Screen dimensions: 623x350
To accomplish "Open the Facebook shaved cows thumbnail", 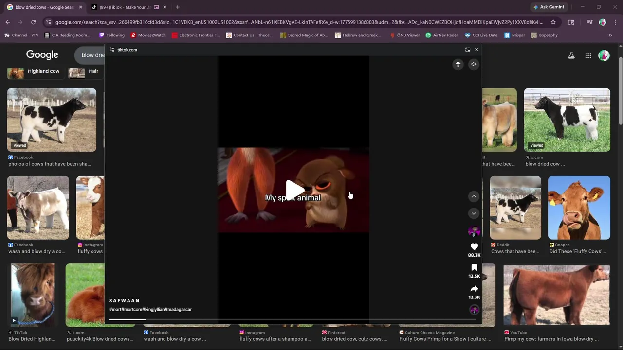I will [52, 120].
